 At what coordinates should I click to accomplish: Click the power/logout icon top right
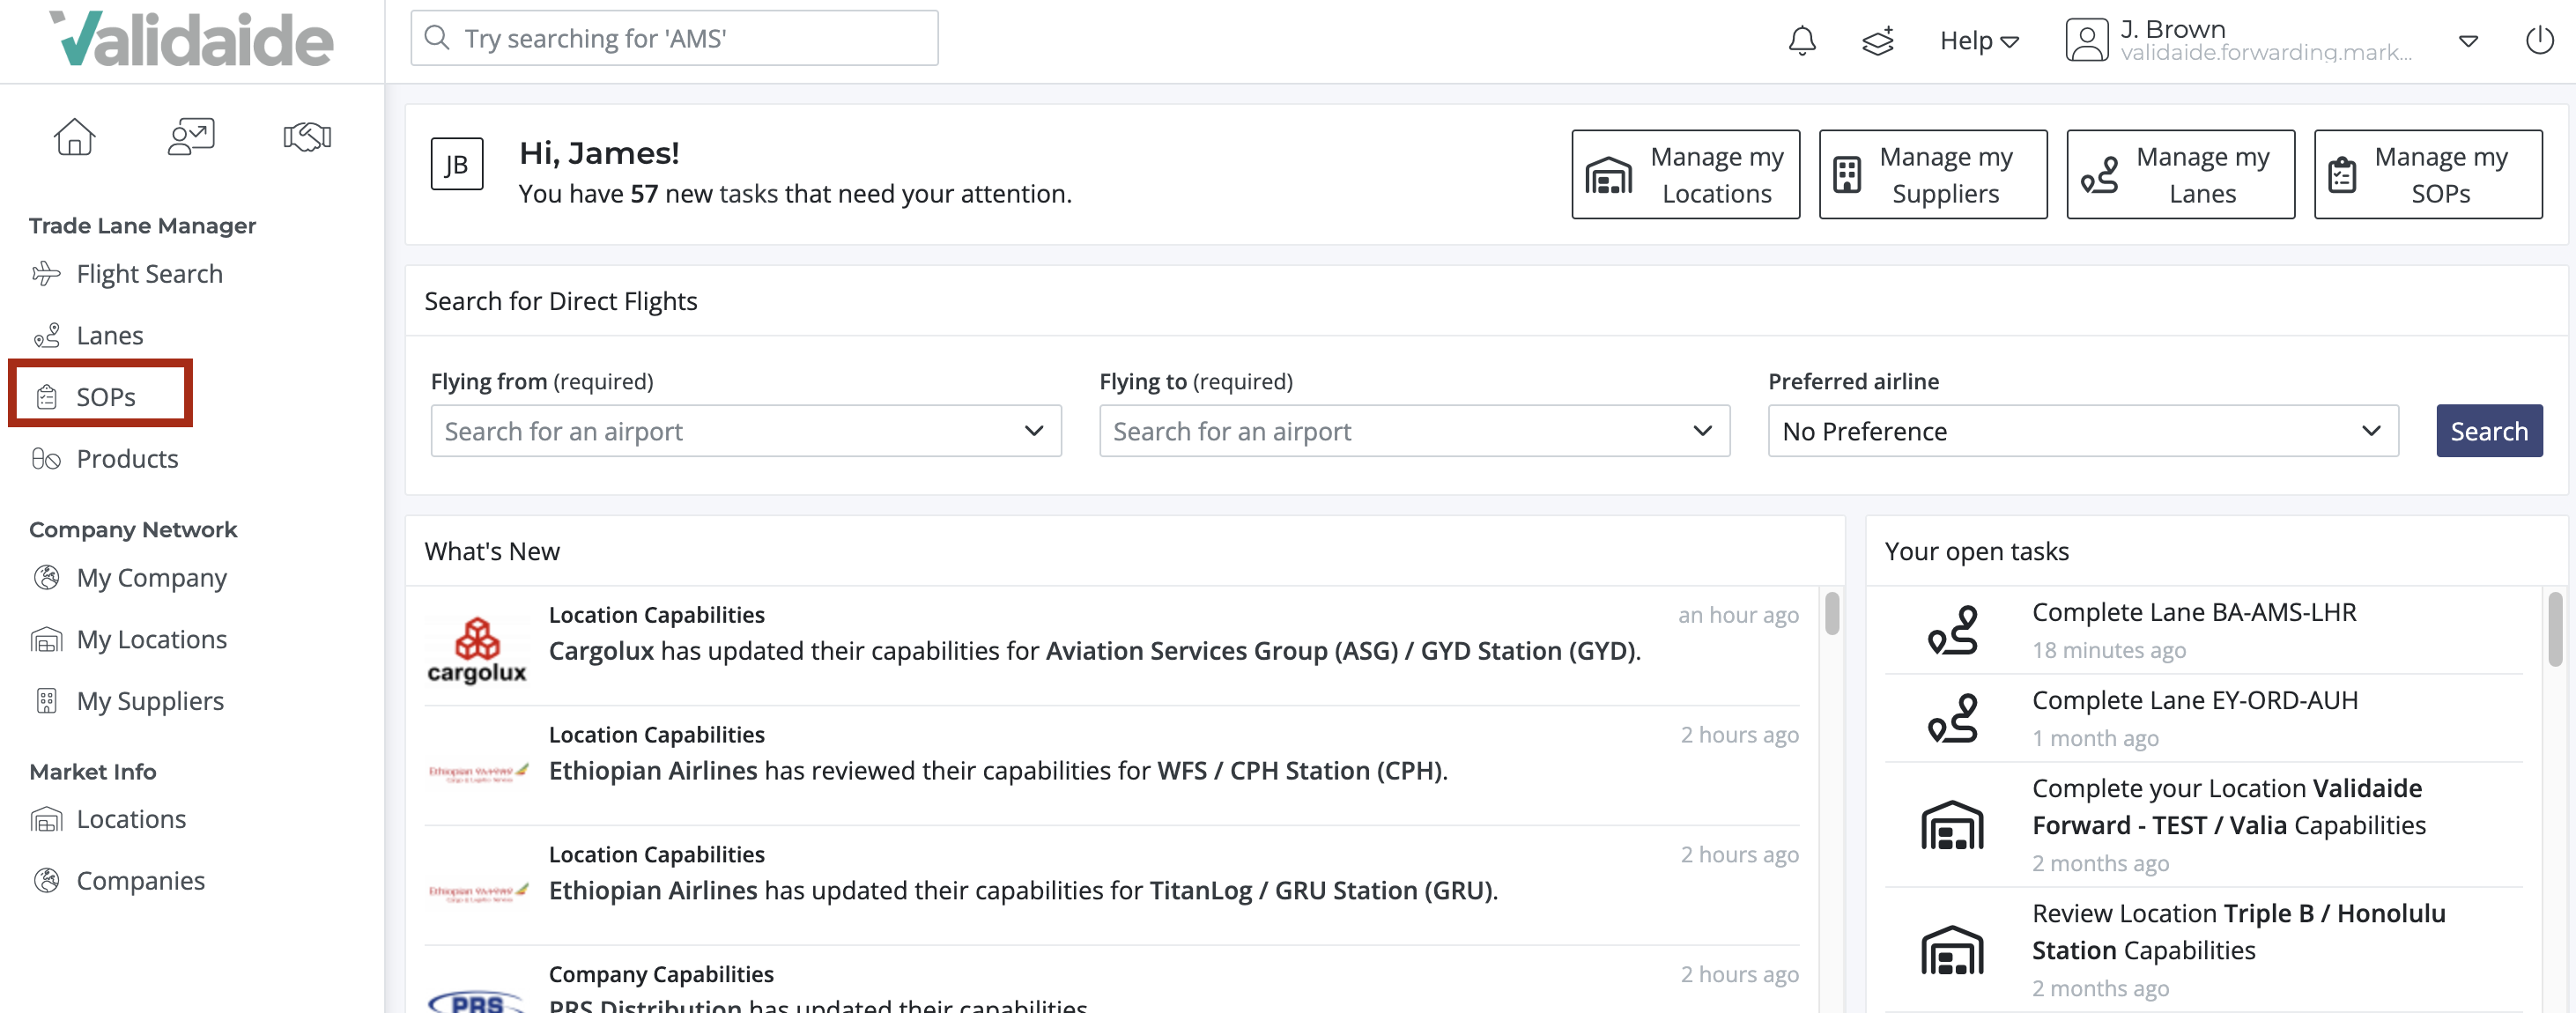(x=2539, y=40)
